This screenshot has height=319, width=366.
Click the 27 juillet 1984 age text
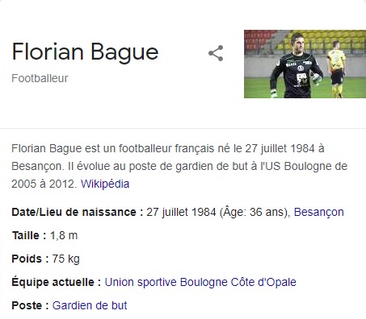pyautogui.click(x=218, y=212)
